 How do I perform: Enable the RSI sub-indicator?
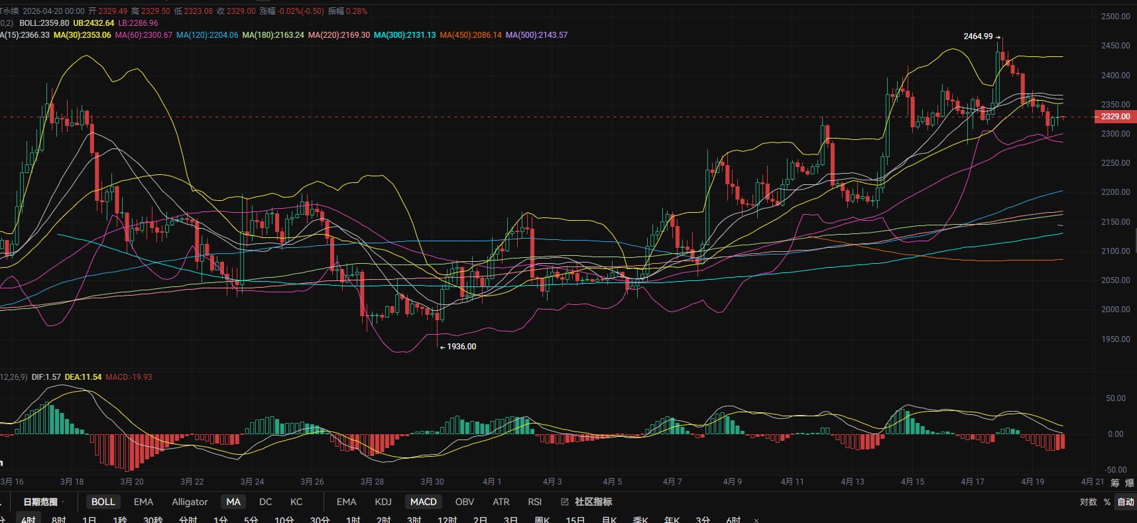(534, 502)
